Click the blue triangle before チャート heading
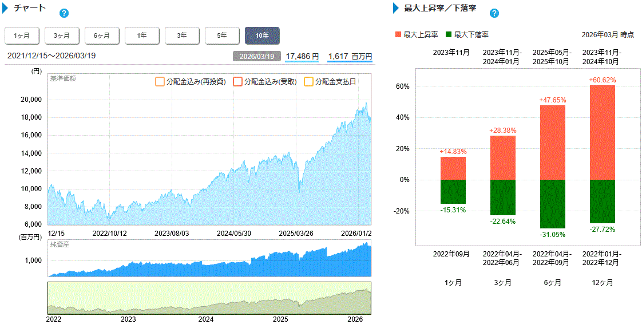Viewport: 642px width, 328px height. pyautogui.click(x=7, y=9)
